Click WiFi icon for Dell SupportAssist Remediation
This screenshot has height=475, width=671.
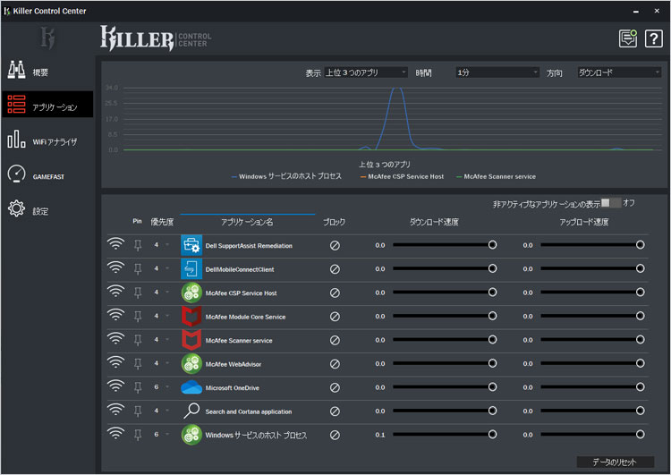[x=115, y=243]
